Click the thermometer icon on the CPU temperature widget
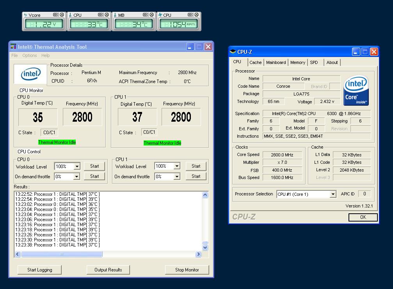The height and width of the screenshot is (289, 393). click(70, 15)
